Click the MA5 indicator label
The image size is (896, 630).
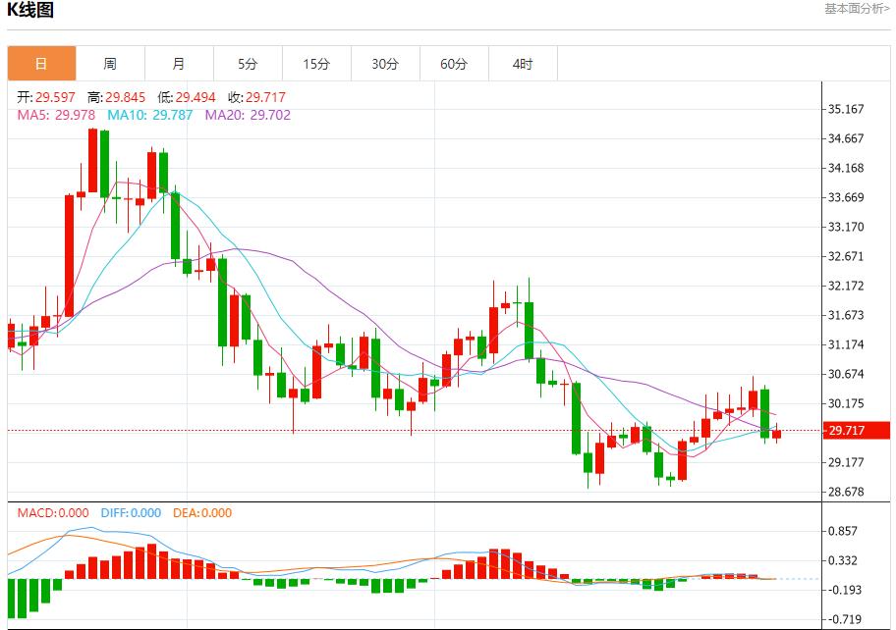click(56, 115)
